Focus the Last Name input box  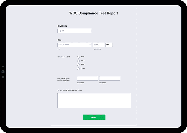tap(110, 78)
